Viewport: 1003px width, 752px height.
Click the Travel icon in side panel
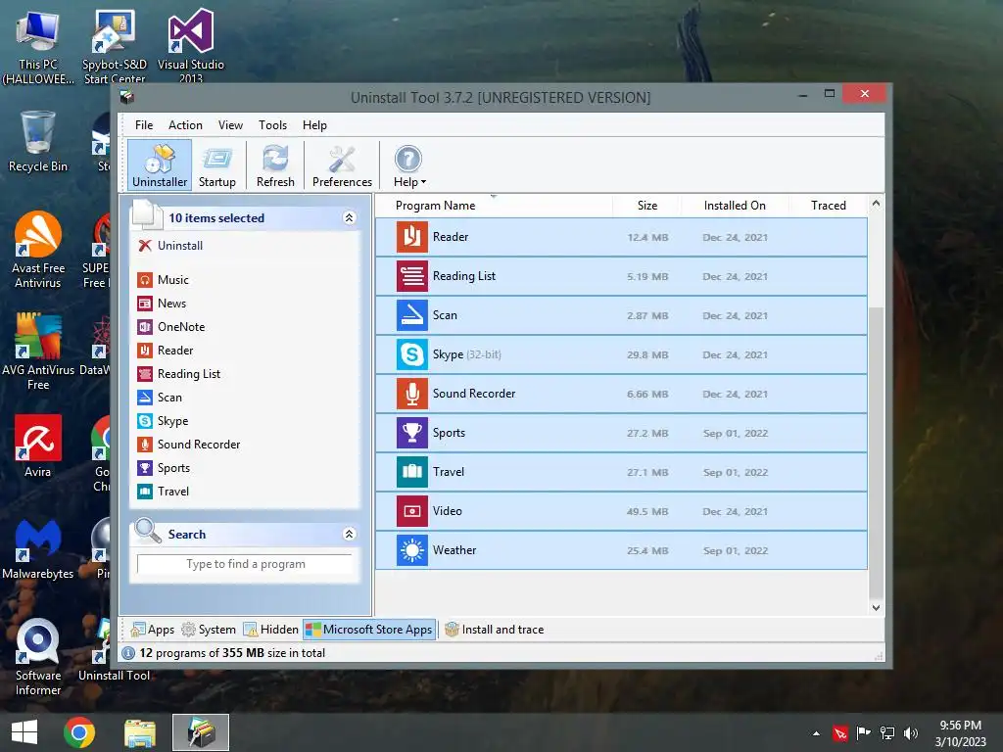[x=145, y=492]
